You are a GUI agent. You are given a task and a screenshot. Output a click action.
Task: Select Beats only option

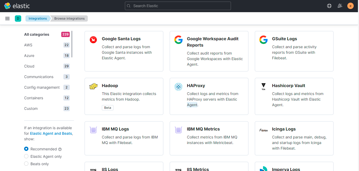click(26, 164)
